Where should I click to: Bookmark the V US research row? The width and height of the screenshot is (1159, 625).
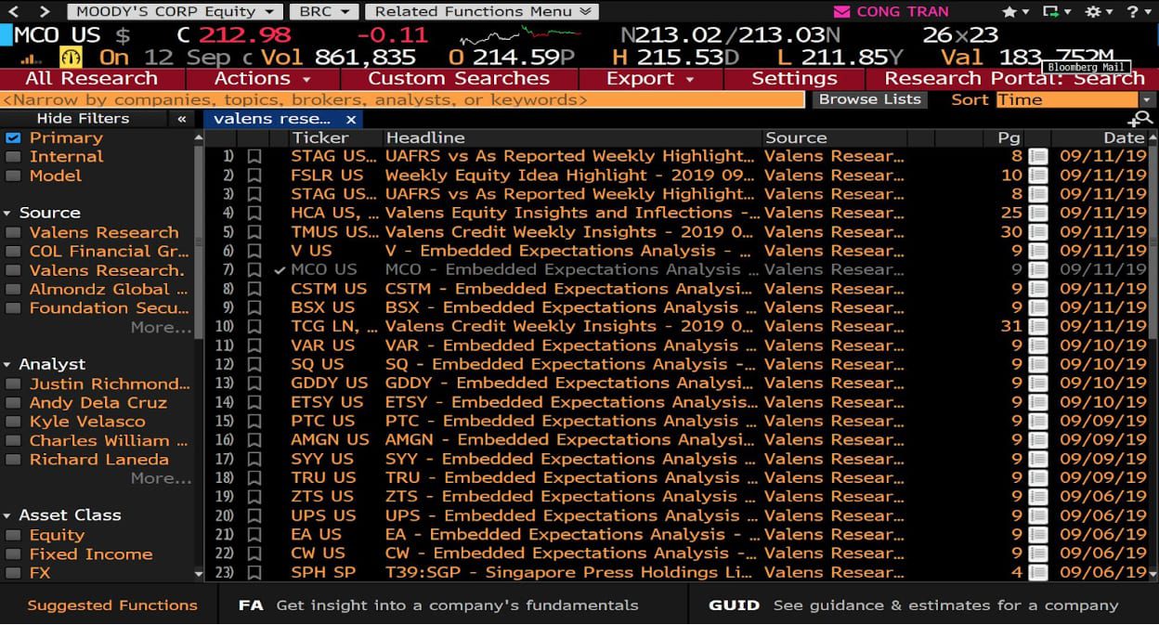[254, 251]
